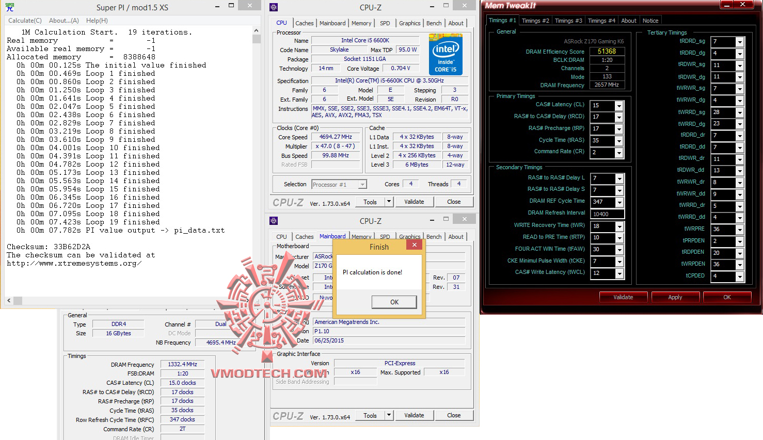
Task: Expand the CAS# Latency (CL) dropdown
Action: pyautogui.click(x=619, y=106)
